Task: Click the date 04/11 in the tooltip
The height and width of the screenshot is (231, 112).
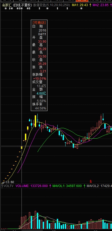Action: [x=42, y=34]
